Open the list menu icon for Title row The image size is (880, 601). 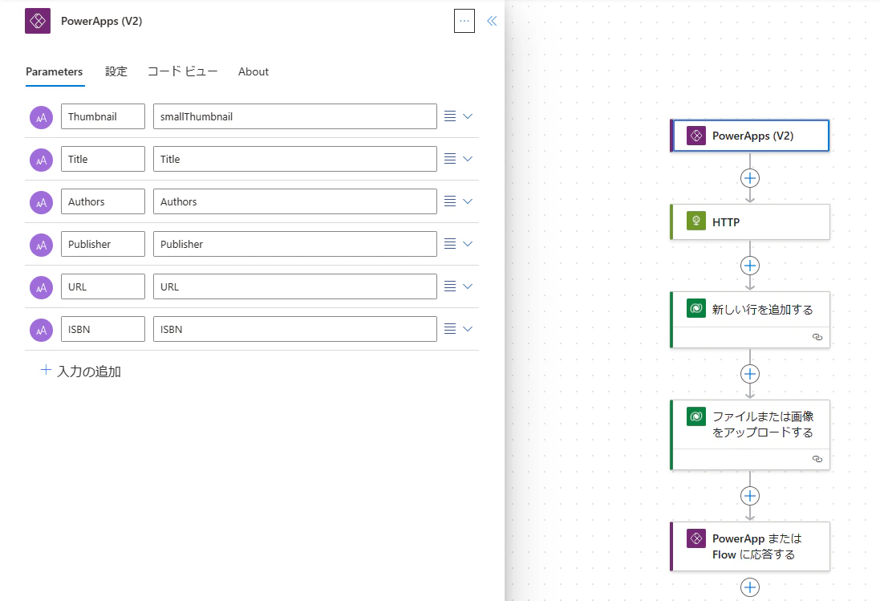pos(449,159)
